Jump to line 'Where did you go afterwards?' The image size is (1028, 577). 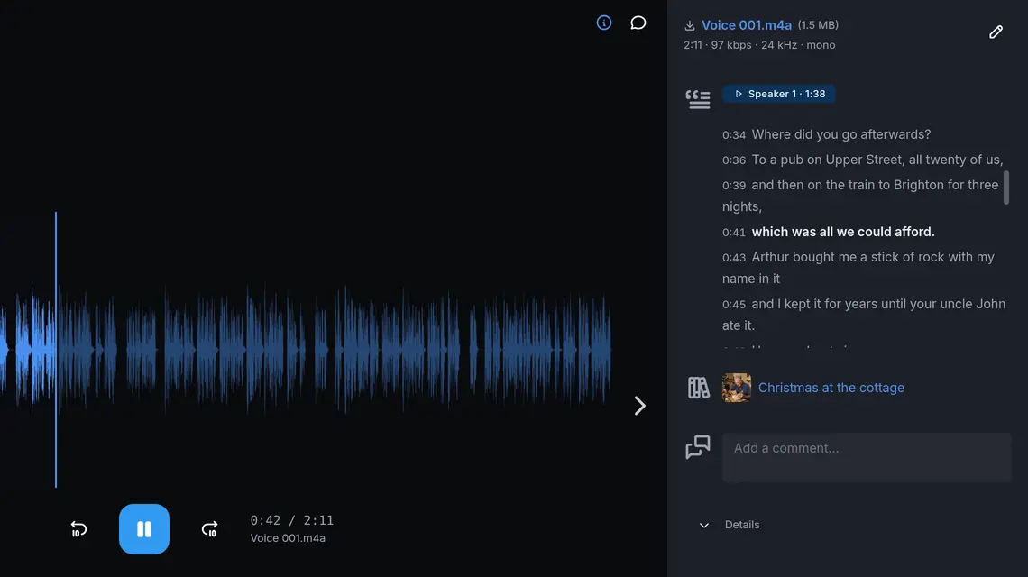pyautogui.click(x=841, y=134)
